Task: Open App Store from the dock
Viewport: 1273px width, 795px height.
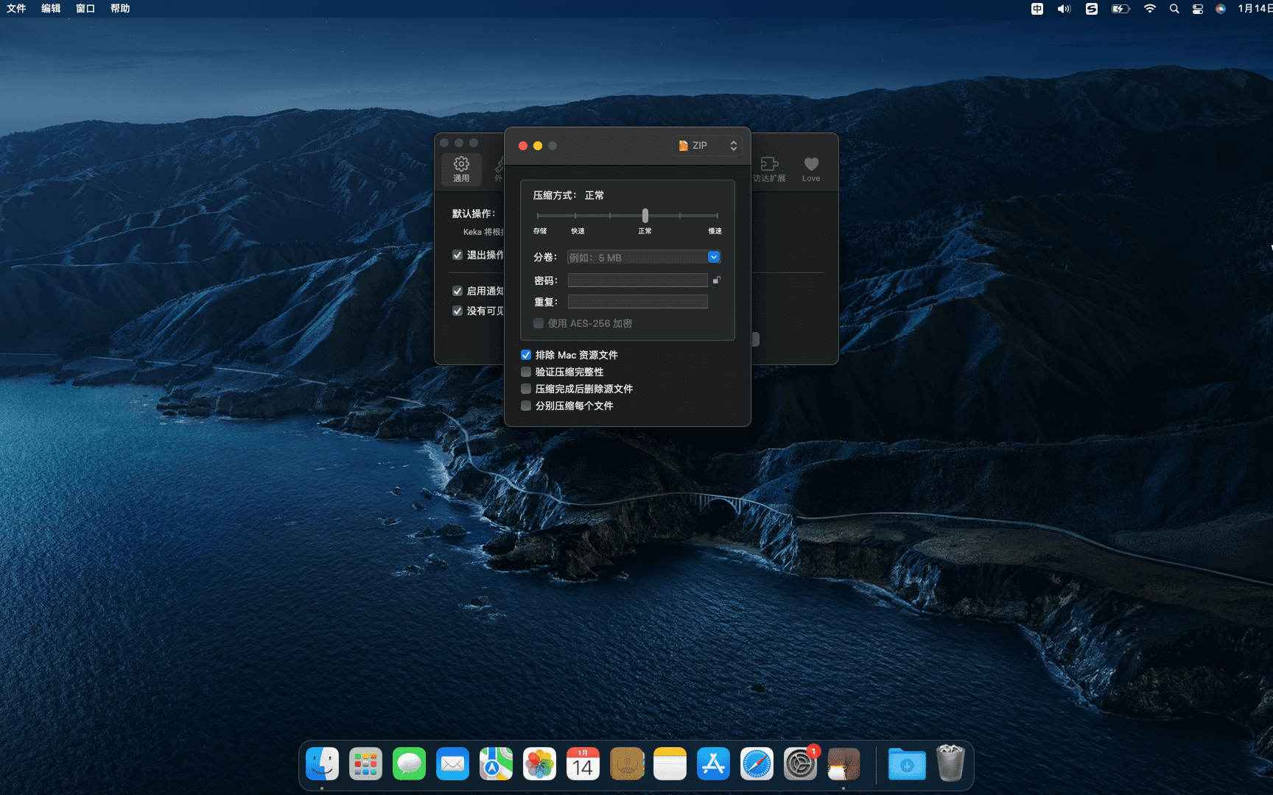Action: [x=713, y=764]
